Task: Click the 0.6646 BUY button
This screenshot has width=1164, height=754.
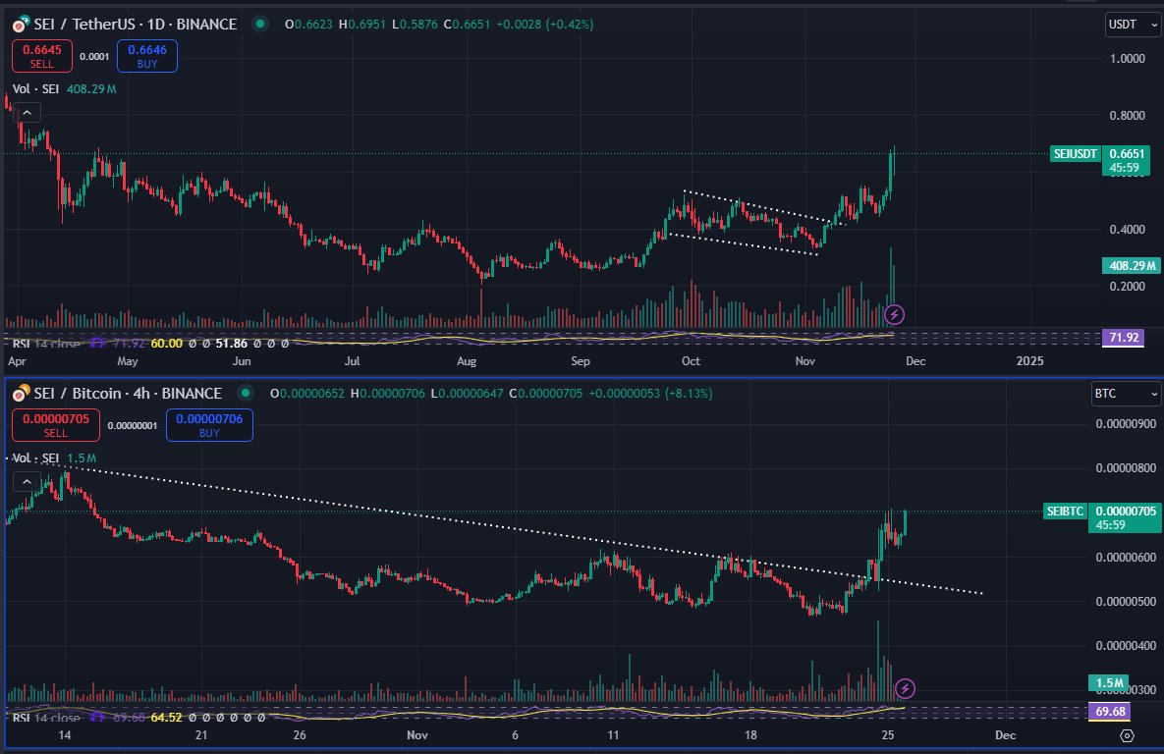Action: coord(147,56)
